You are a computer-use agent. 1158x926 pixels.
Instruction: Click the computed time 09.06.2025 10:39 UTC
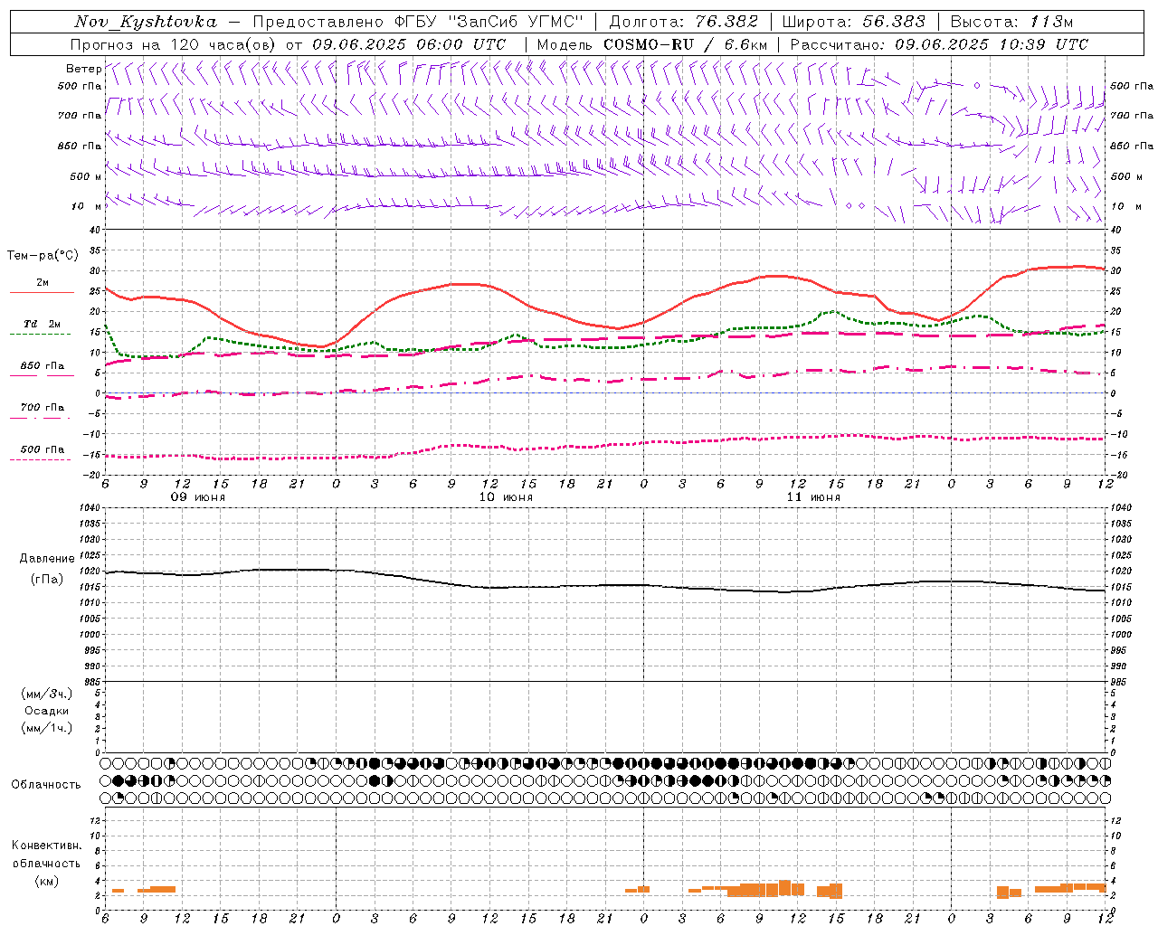(x=992, y=44)
